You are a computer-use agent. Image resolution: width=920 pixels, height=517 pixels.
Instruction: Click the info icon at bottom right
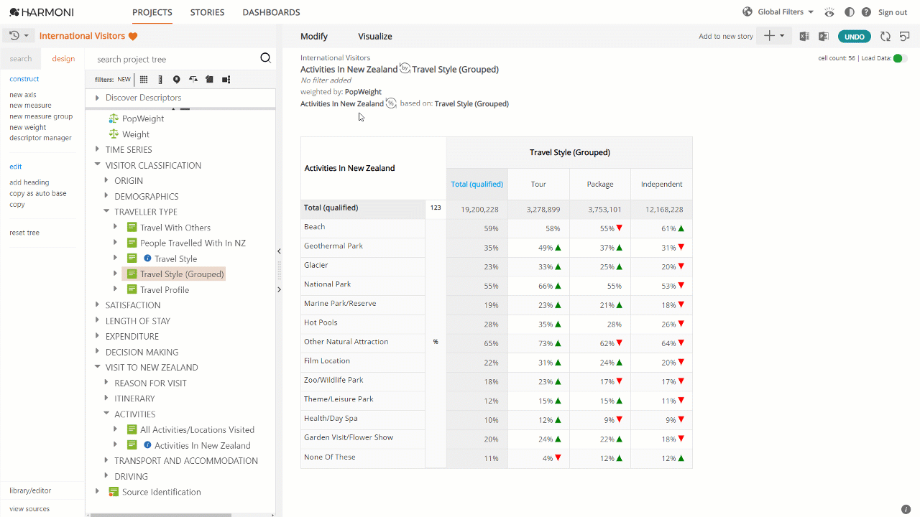(x=906, y=509)
